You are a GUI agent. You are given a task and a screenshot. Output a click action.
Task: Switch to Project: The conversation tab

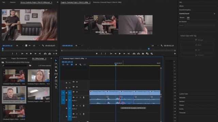point(19,58)
